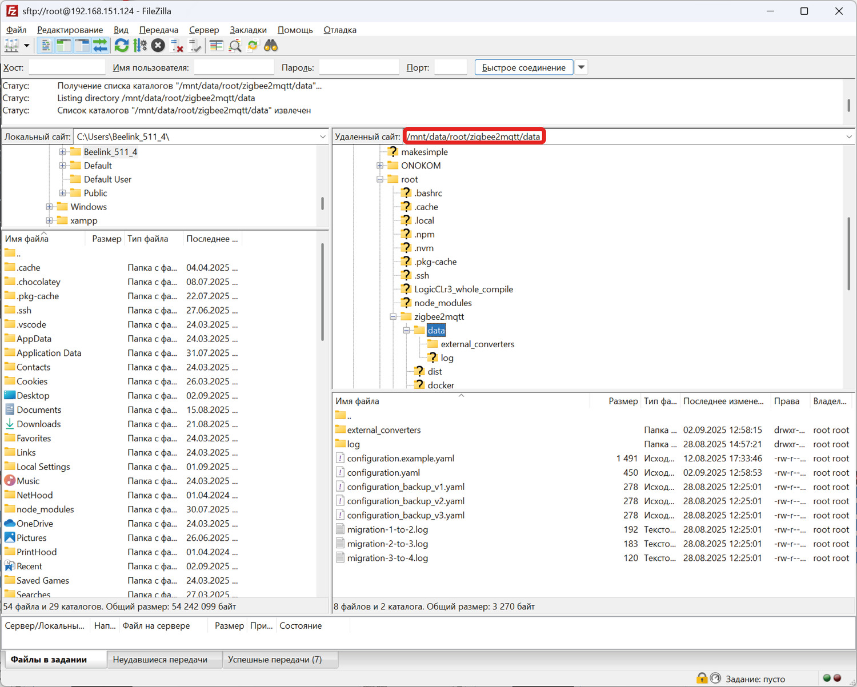The height and width of the screenshot is (687, 857).
Task: Collapse the root folder in the remote tree
Action: tap(380, 179)
